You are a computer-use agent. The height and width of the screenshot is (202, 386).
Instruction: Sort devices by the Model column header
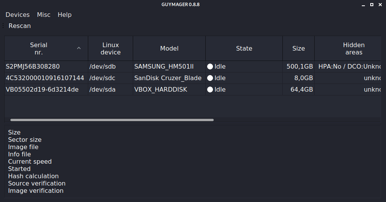click(x=169, y=49)
